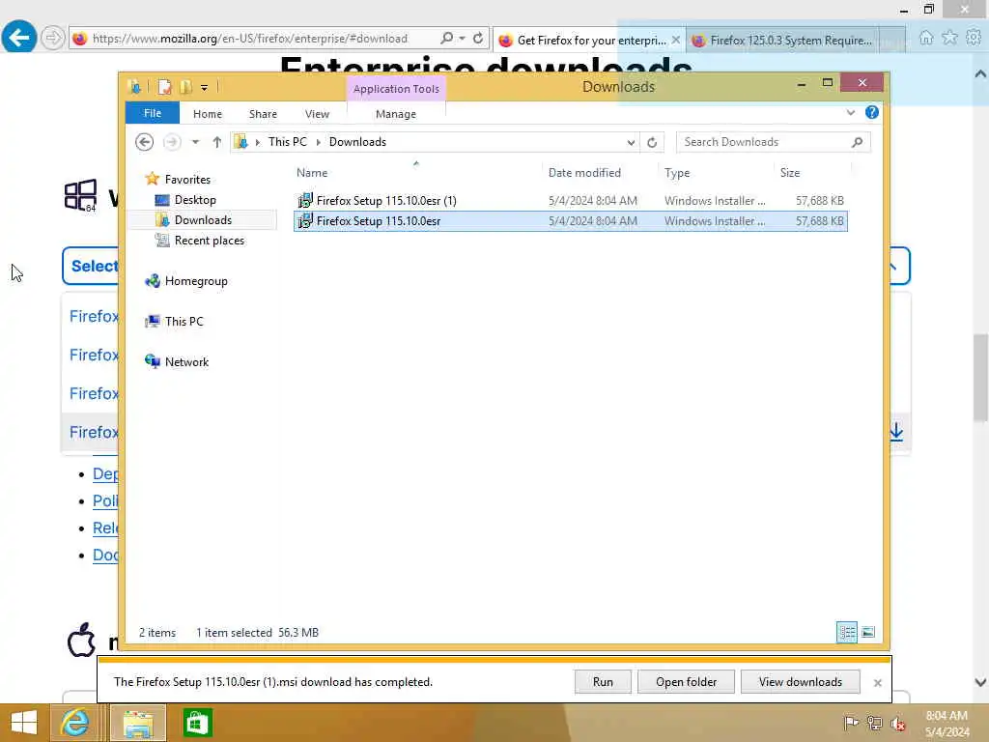The height and width of the screenshot is (742, 989).
Task: Click New folder icon in quick access toolbar
Action: [185, 87]
